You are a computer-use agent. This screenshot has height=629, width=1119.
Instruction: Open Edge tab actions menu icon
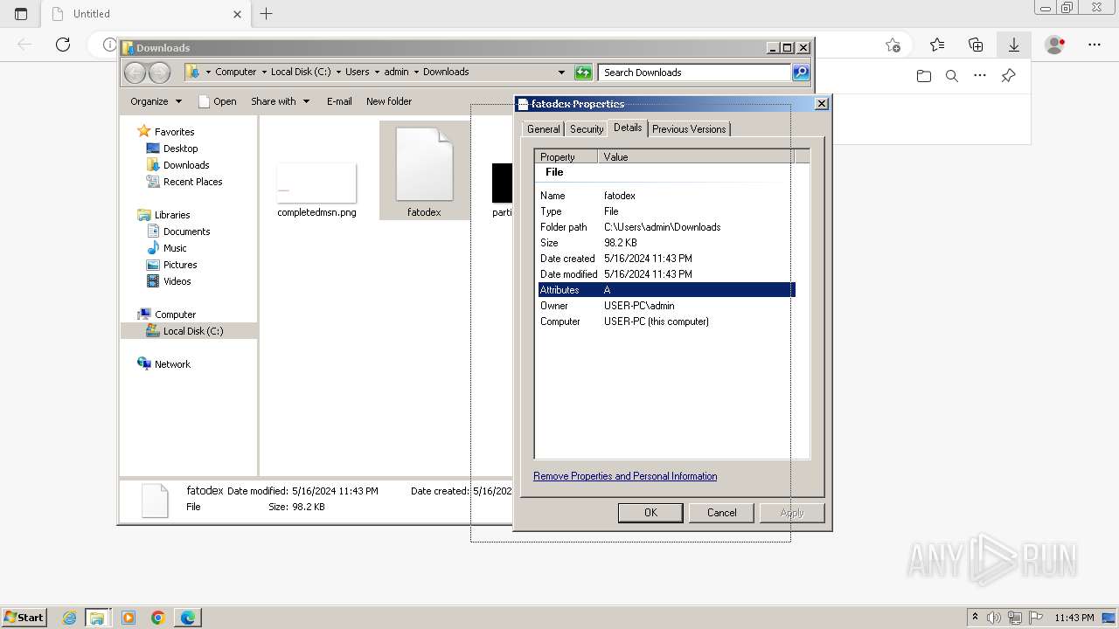point(21,14)
